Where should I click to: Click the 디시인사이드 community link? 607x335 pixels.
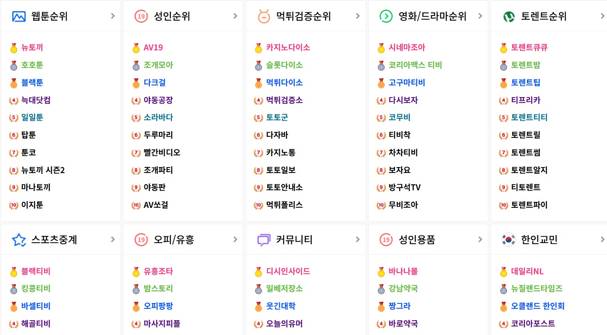tap(288, 271)
